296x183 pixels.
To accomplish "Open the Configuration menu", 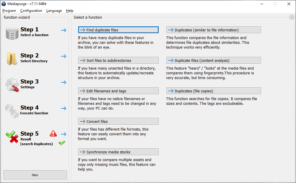I will point(31,11).
